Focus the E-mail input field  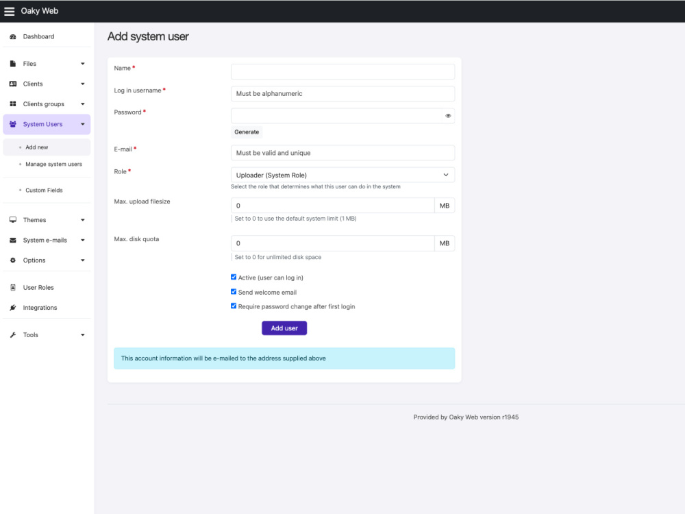coord(342,153)
